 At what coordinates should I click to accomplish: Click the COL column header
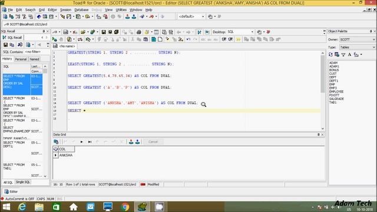[x=66, y=149]
